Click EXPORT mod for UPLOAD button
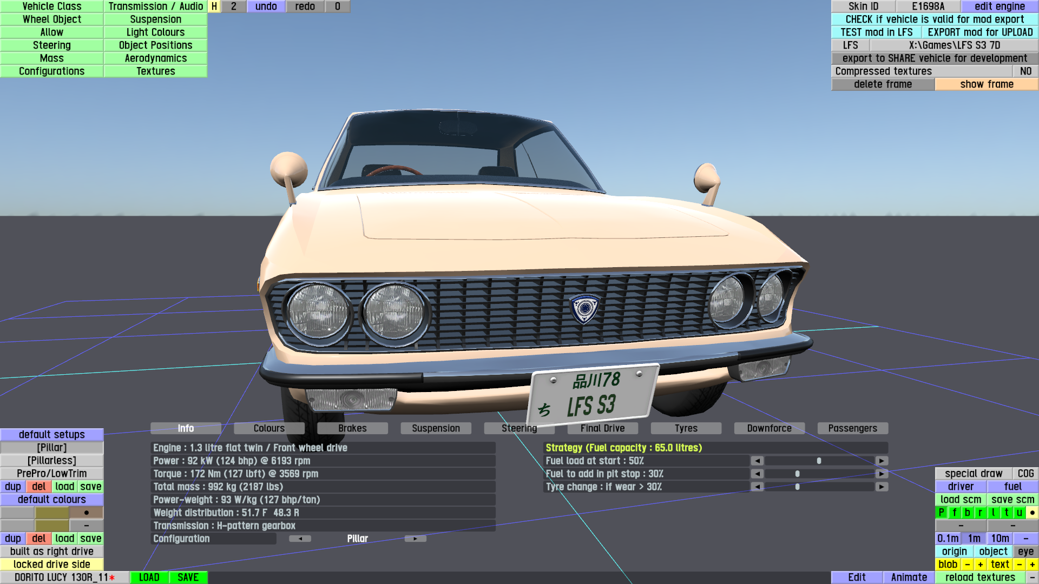The image size is (1039, 584). (980, 32)
